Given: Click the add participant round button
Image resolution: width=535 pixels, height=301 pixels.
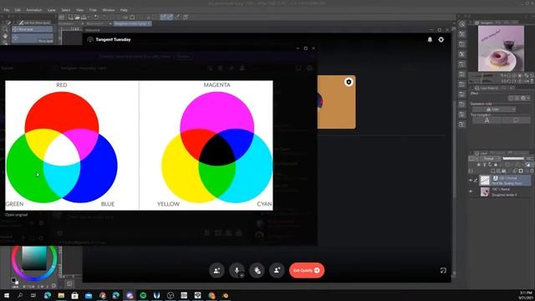Looking at the screenshot, I should pos(277,271).
